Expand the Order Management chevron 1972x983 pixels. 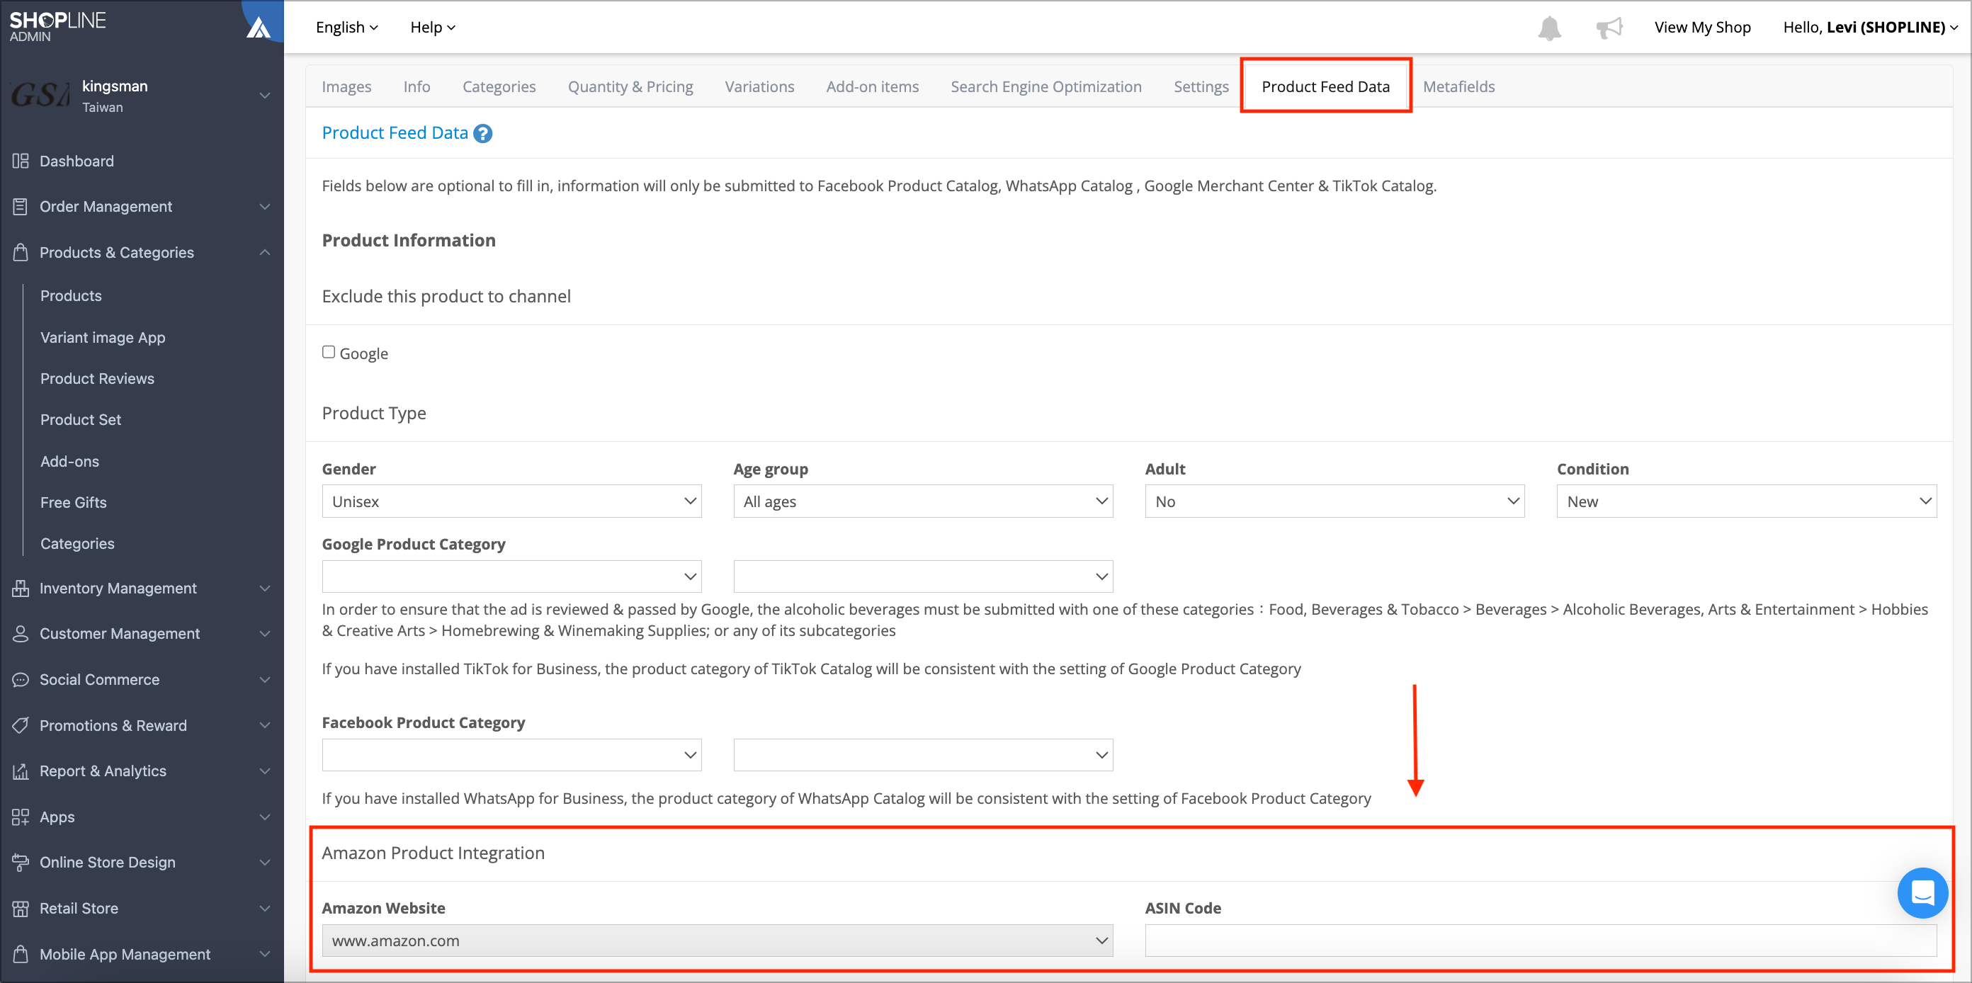coord(265,207)
